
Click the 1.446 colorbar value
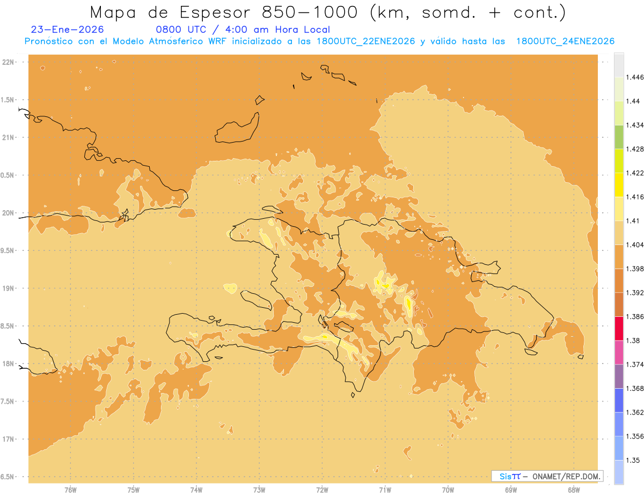(634, 77)
